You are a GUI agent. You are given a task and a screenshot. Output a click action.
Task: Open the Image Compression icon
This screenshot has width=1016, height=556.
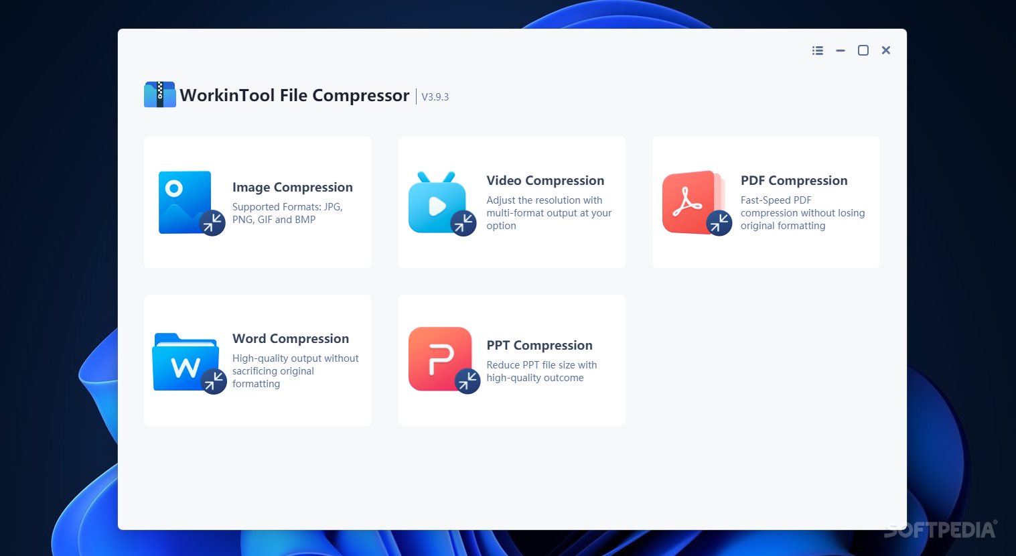(191, 203)
